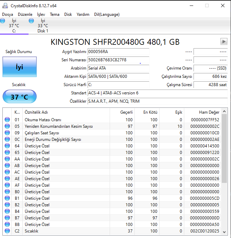Viewport: 231px width, 238px height.
Task: Click the Özellikler field with S.M.A.R.T.
Action: (157, 101)
